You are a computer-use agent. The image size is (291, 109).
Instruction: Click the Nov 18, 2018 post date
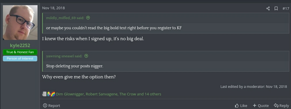point(53,8)
